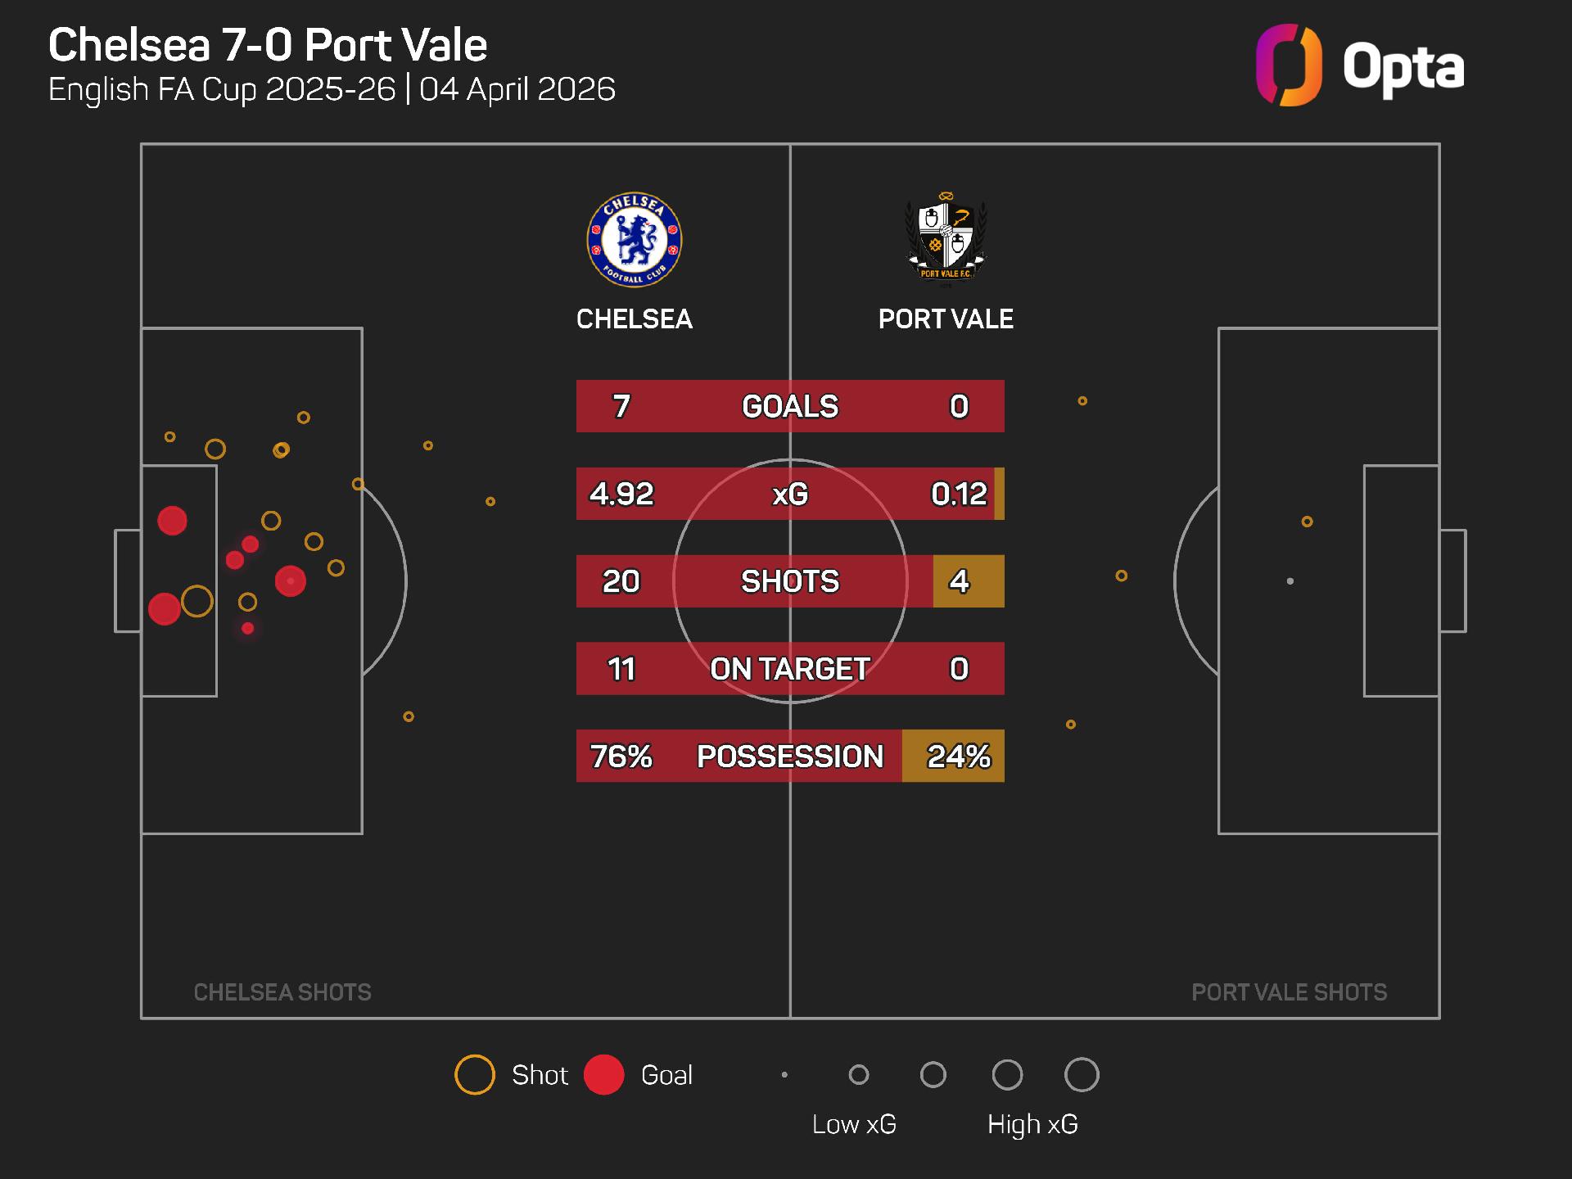Screen dimensions: 1572x1179
Task: Click the largest High xG legend circle
Action: pyautogui.click(x=1082, y=1075)
